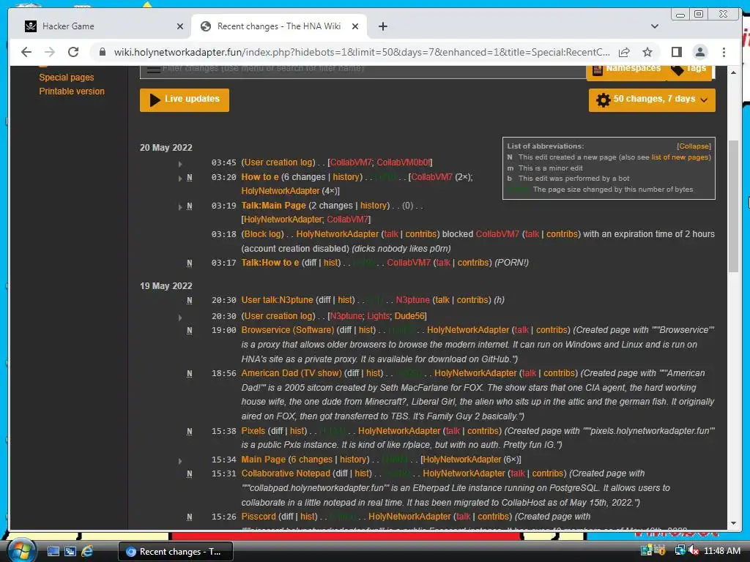
Task: Open the Browservice (Software) page
Action: click(287, 330)
